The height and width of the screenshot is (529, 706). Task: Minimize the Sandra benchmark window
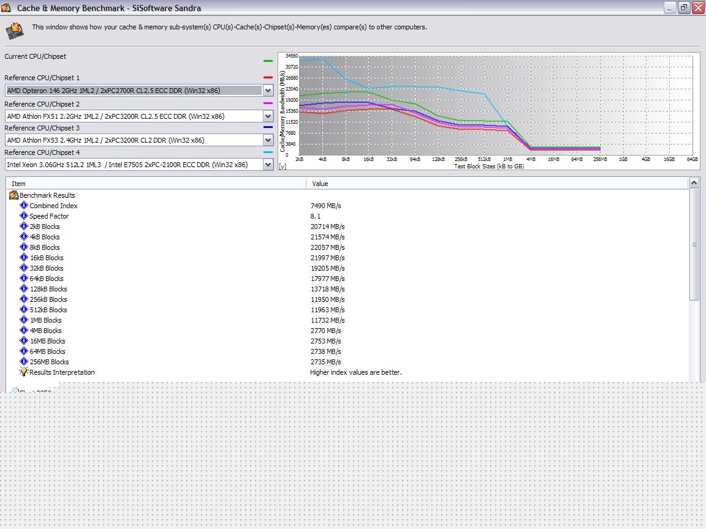point(669,7)
